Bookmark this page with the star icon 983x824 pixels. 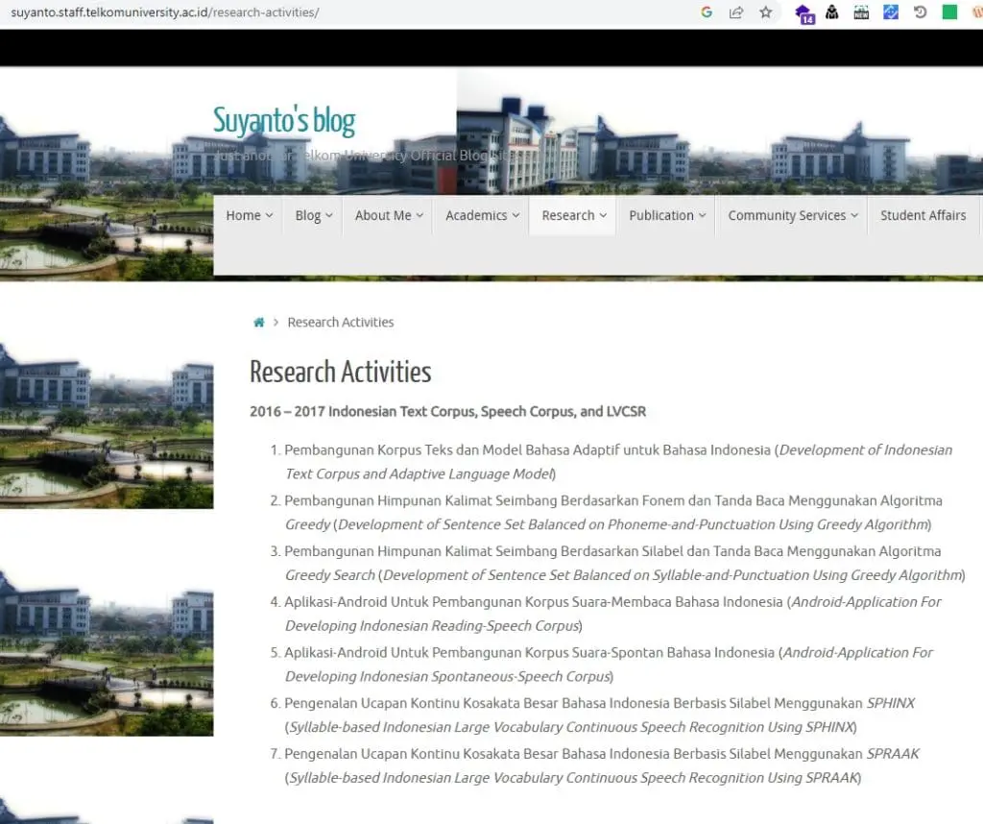pos(765,12)
